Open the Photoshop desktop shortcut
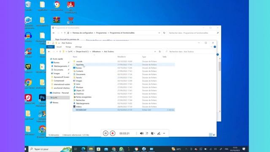Viewport: 270px width, 152px height. point(42,98)
